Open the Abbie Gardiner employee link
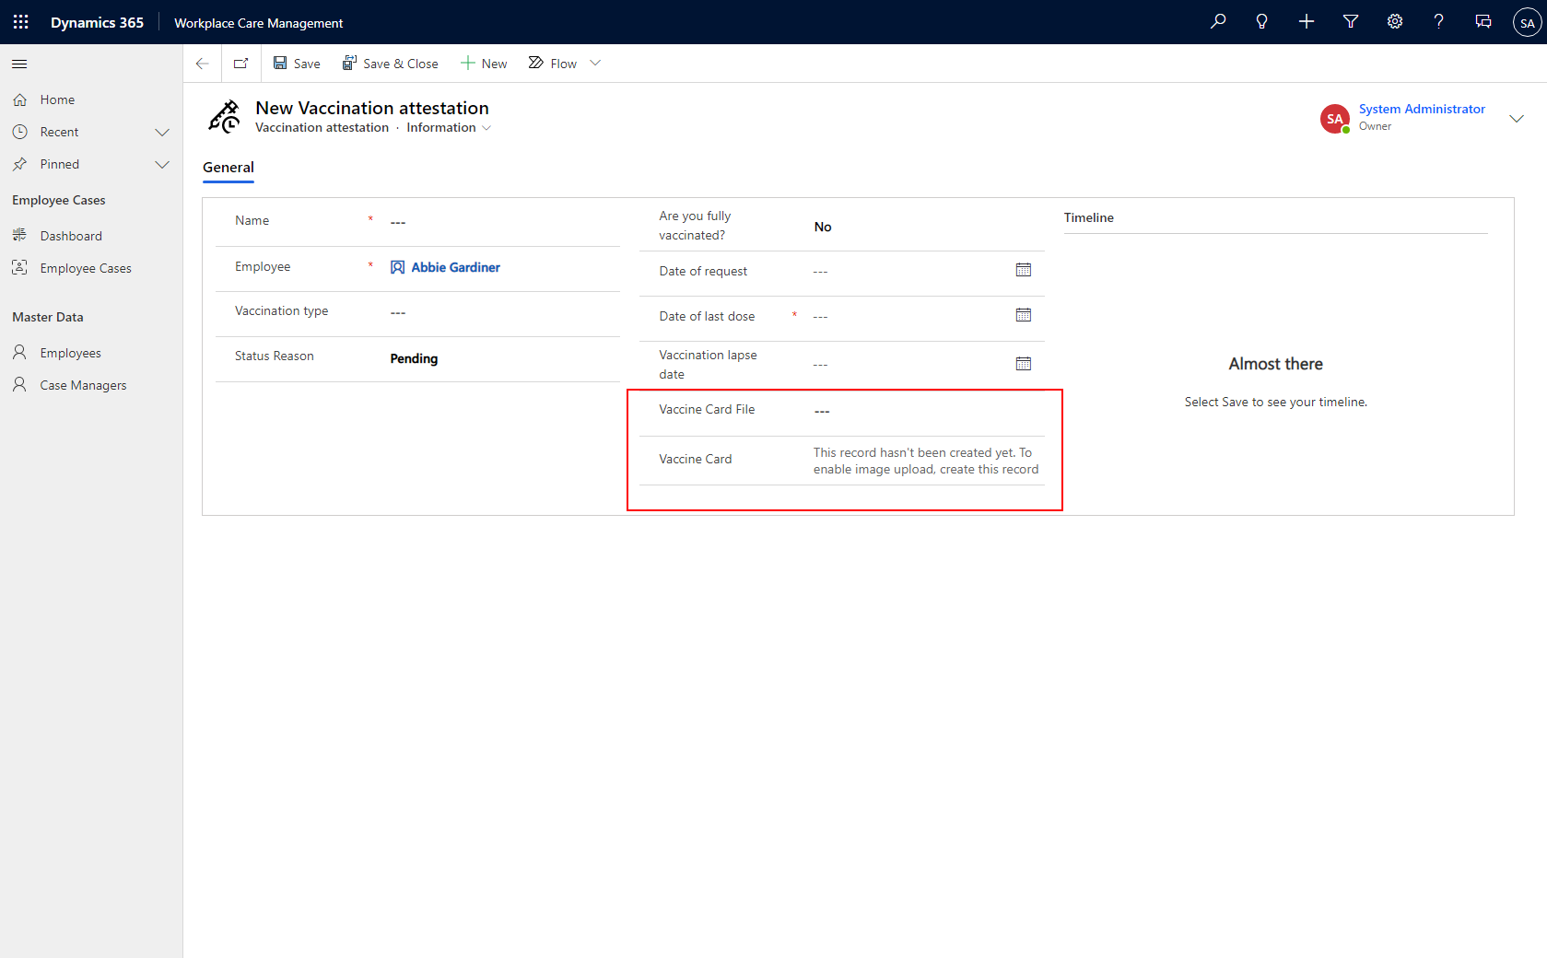The image size is (1547, 958). pyautogui.click(x=455, y=267)
